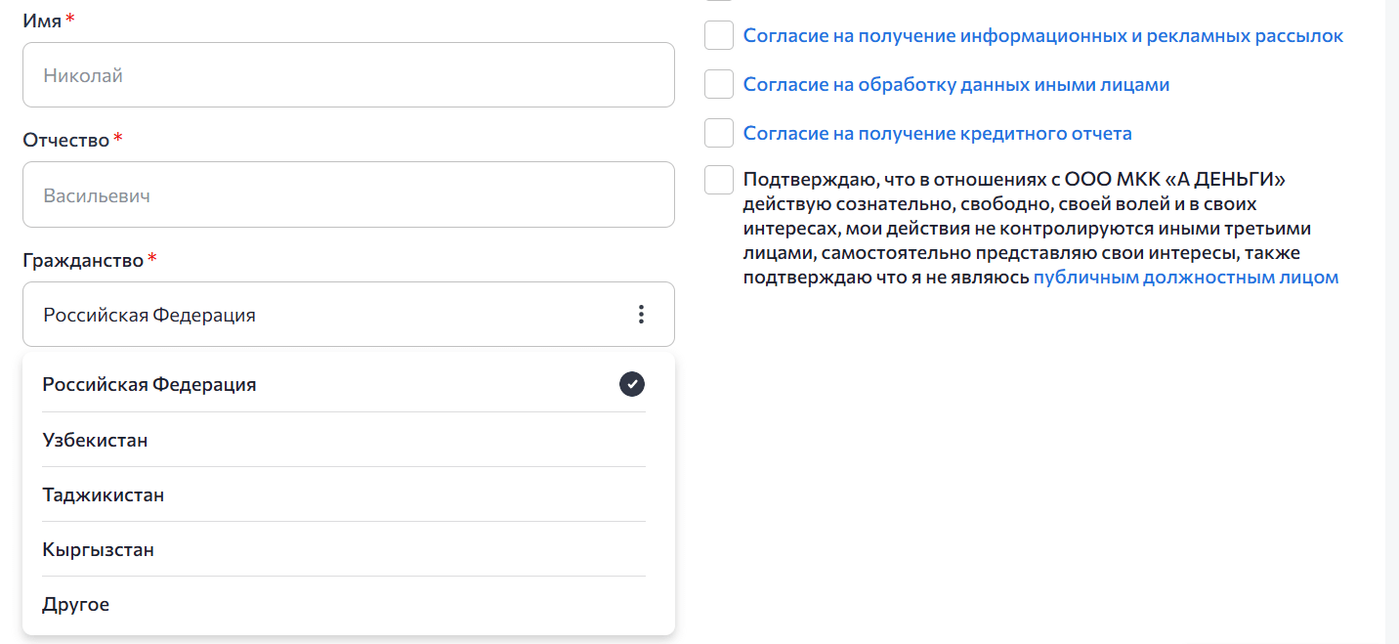Click the checkmark icon next to Российская Федерация
The height and width of the screenshot is (644, 1399).
[x=632, y=384]
